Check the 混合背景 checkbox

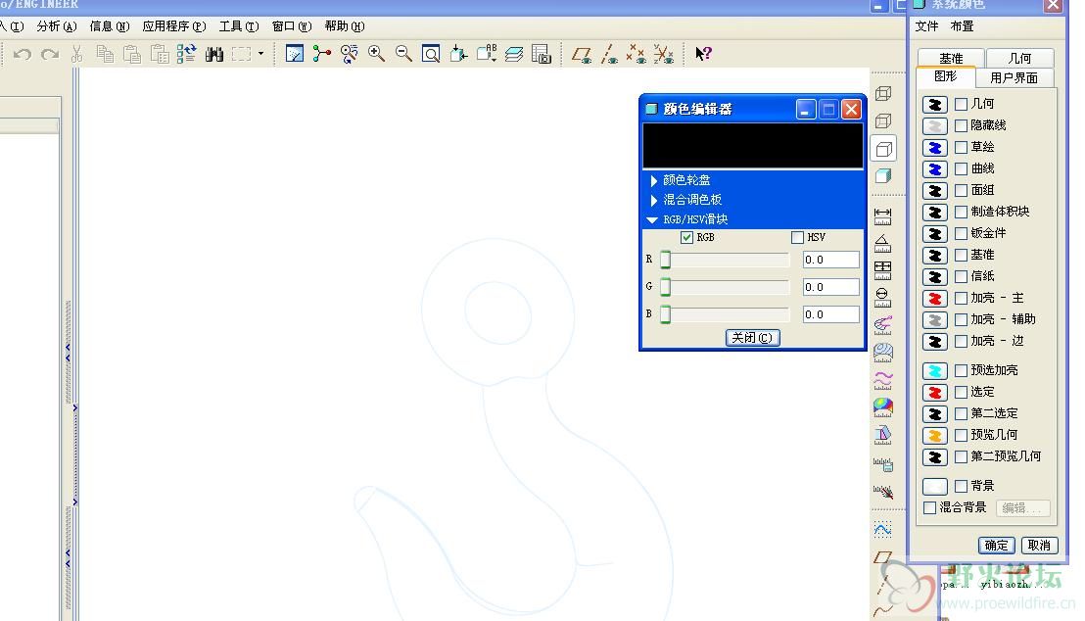[930, 507]
